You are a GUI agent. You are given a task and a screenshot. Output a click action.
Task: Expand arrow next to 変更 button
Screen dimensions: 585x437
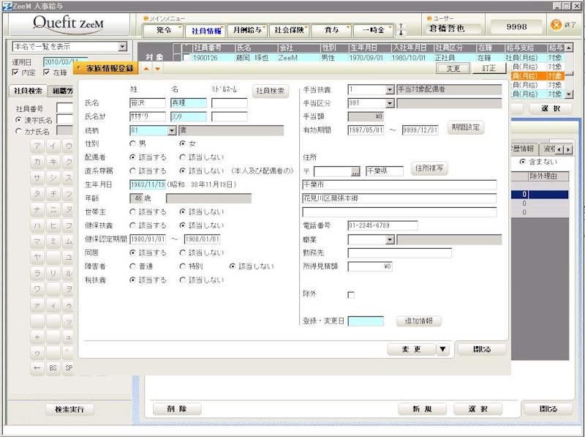click(x=443, y=349)
